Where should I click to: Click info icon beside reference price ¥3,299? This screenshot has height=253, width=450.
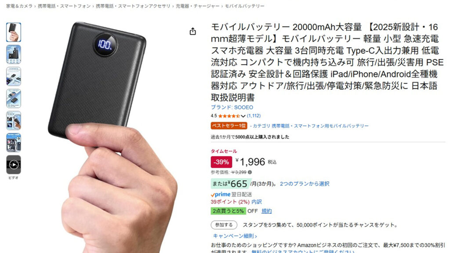tap(250, 172)
